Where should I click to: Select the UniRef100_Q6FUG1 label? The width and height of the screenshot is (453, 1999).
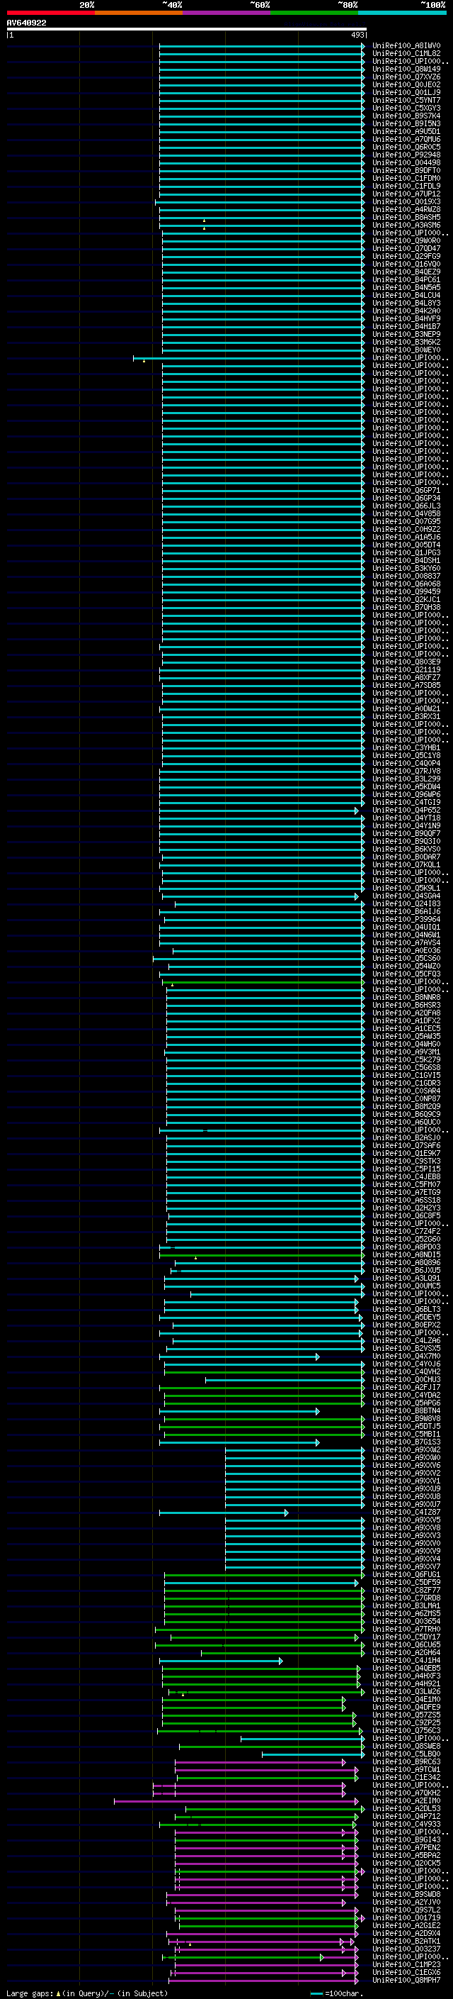click(x=406, y=1574)
